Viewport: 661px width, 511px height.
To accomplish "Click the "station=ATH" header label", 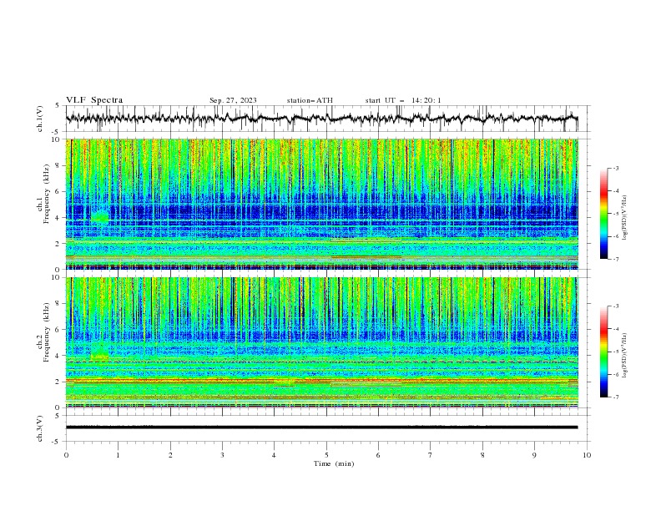I will (310, 100).
